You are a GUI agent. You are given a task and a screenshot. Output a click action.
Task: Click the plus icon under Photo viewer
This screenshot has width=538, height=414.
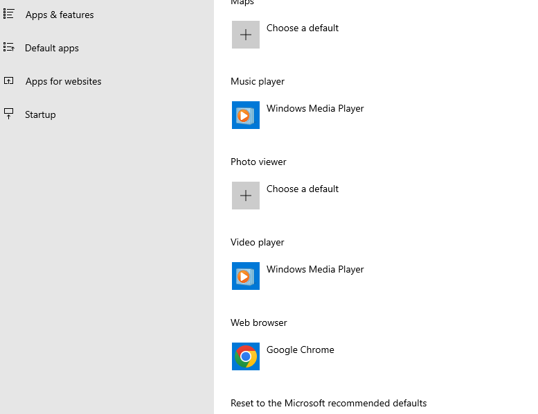pos(246,196)
